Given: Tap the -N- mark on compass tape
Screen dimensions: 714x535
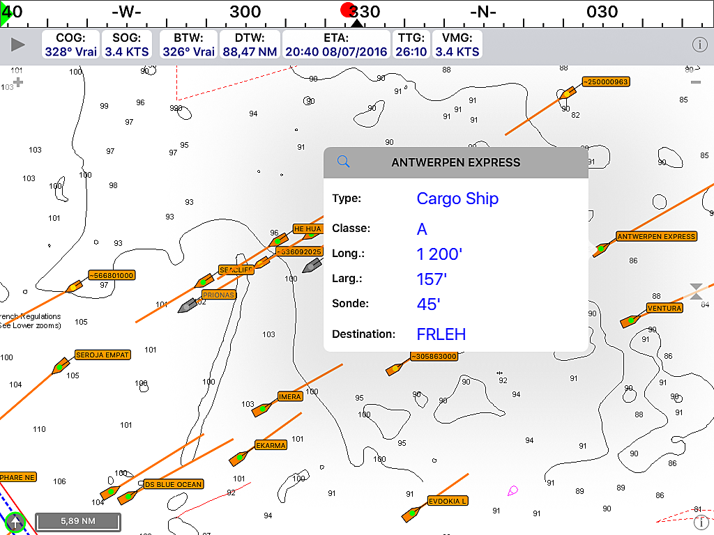Looking at the screenshot, I should coord(483,11).
